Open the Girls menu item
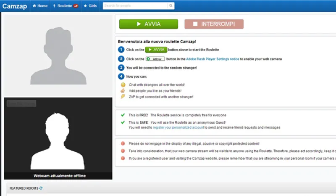The width and height of the screenshot is (336, 196). pos(90,6)
